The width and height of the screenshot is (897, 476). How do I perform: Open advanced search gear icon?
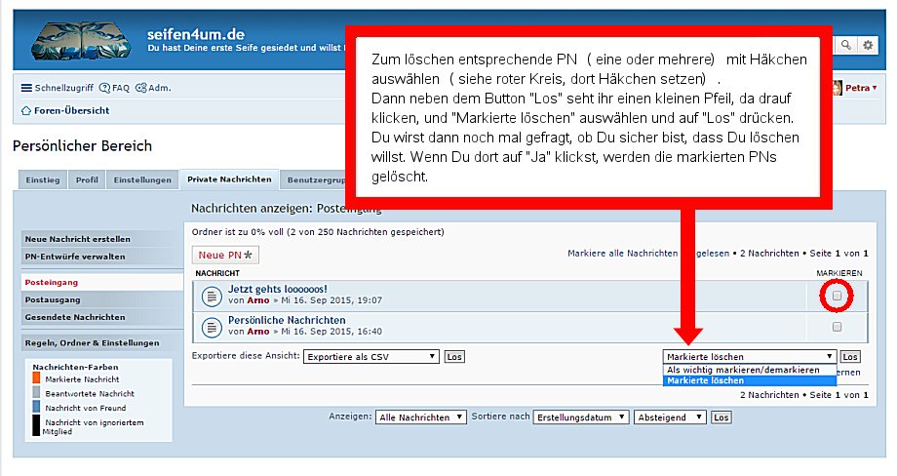tap(867, 45)
